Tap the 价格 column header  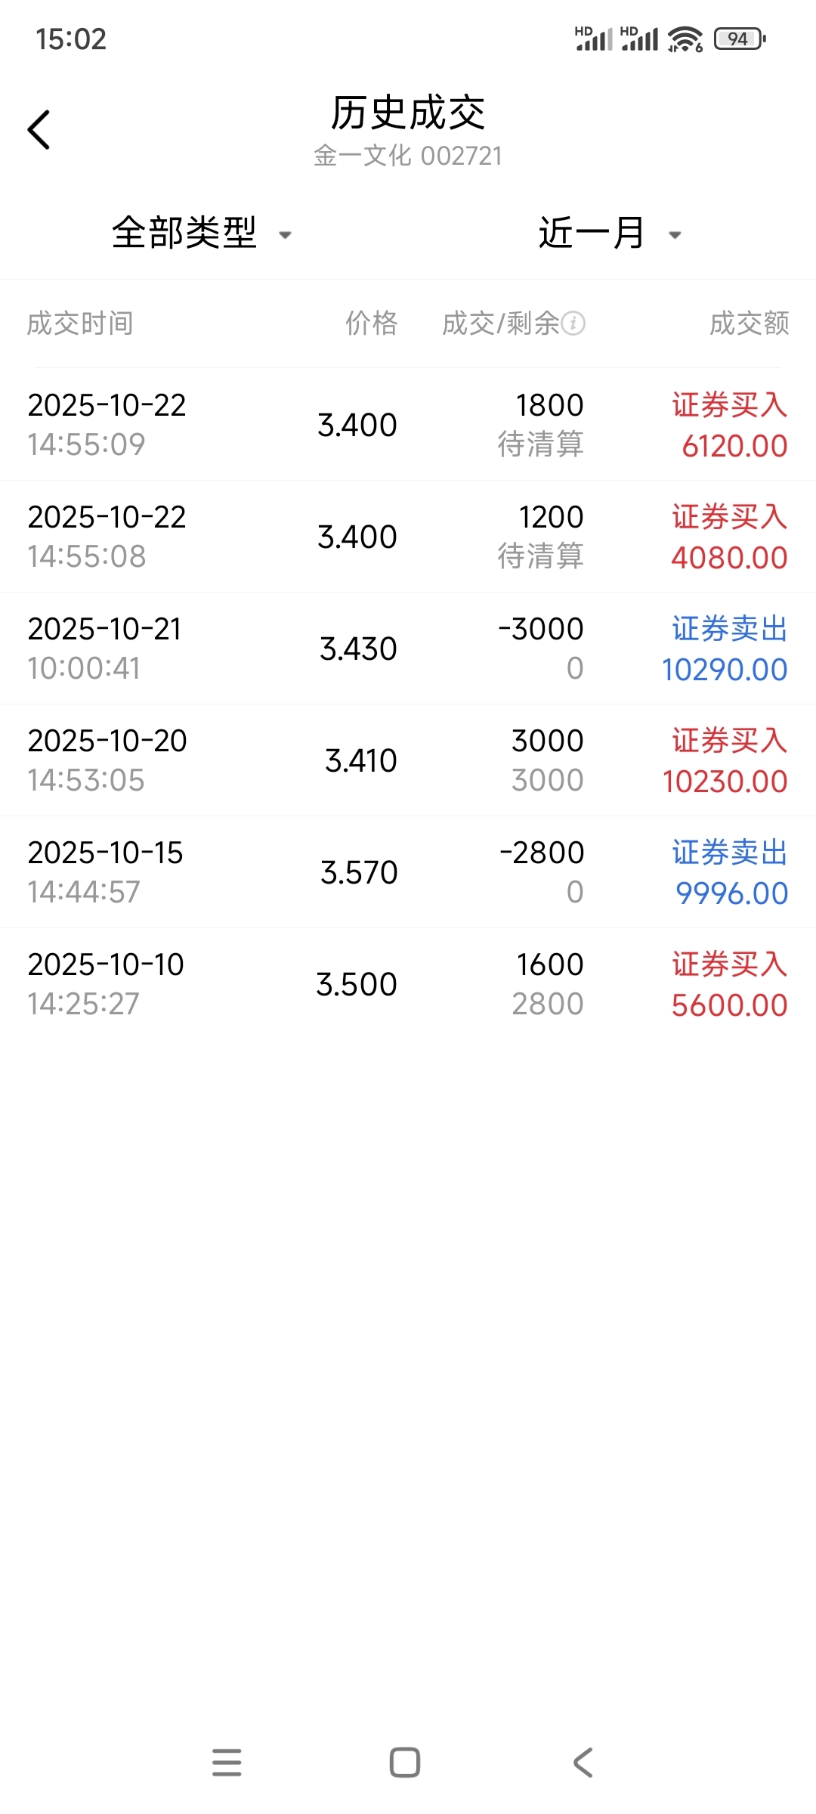pos(371,323)
